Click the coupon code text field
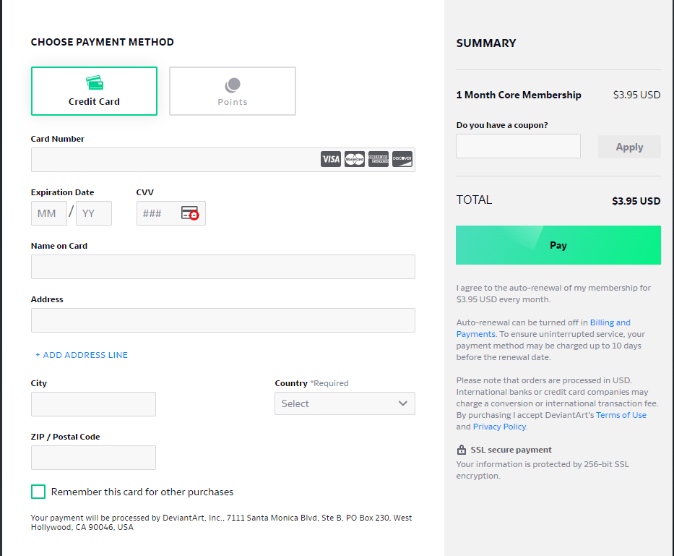 518,146
